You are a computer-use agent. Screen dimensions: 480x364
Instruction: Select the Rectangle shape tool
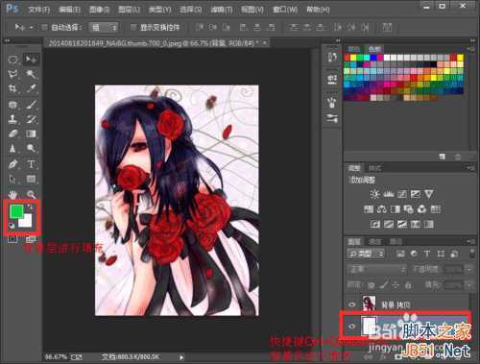tap(31, 179)
